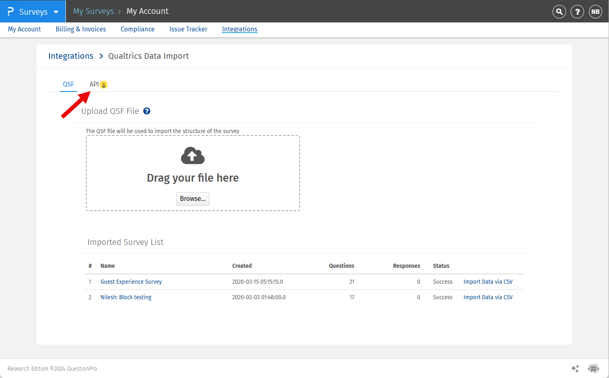
Task: Click the API tab beta badge icon
Action: [104, 85]
